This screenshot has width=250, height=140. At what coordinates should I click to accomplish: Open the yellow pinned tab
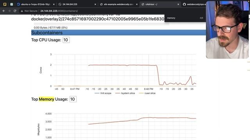click(x=5, y=4)
